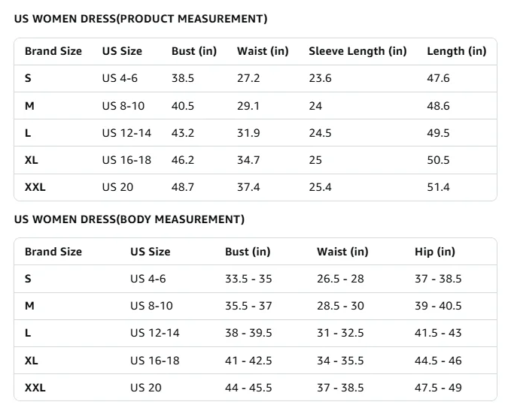Image resolution: width=508 pixels, height=420 pixels.
Task: Click waist range 28.5 - 30 for size M
Action: [340, 306]
